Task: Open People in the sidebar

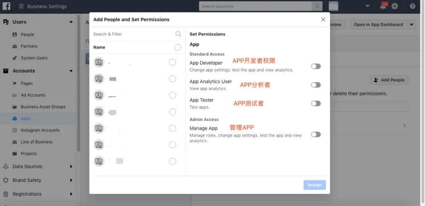Action: [x=28, y=35]
